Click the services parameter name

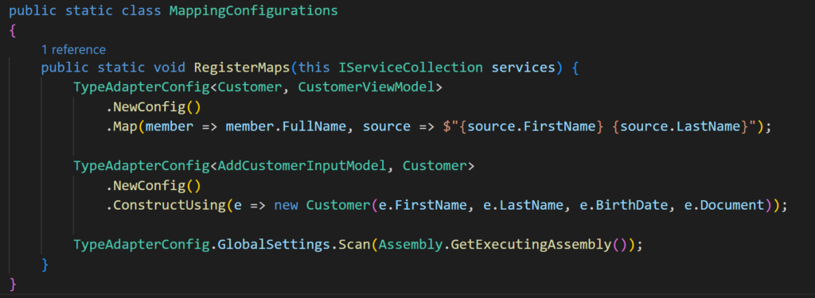click(524, 68)
